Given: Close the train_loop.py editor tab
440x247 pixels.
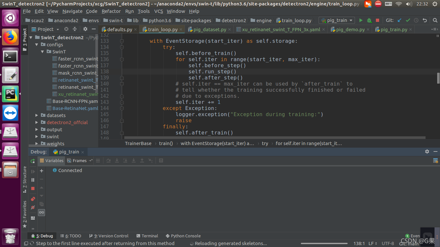Looking at the screenshot, I should (x=181, y=30).
